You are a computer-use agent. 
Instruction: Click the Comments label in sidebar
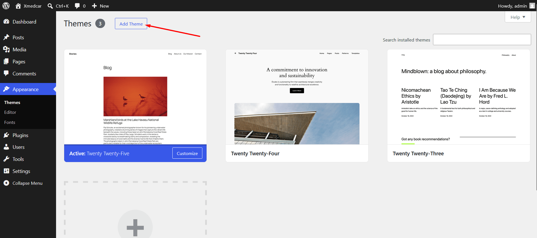click(x=24, y=73)
